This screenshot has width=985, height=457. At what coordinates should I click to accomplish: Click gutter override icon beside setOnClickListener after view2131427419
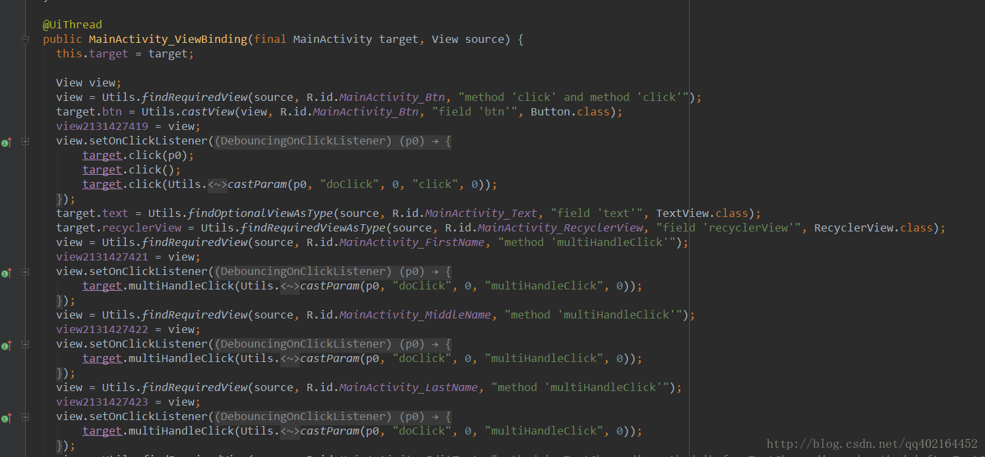[7, 142]
